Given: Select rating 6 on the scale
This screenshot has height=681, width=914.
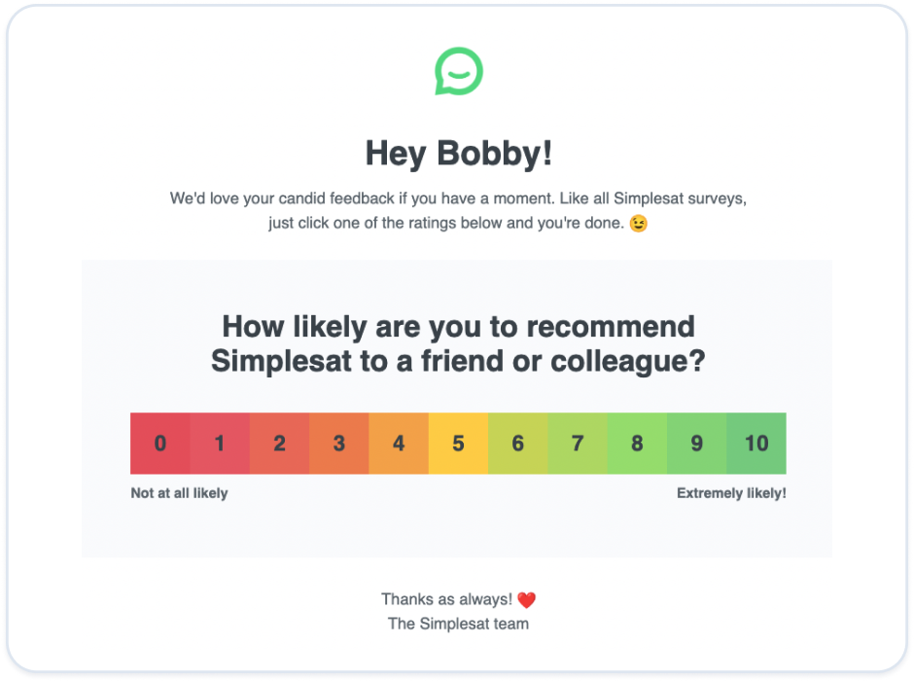Looking at the screenshot, I should (517, 444).
